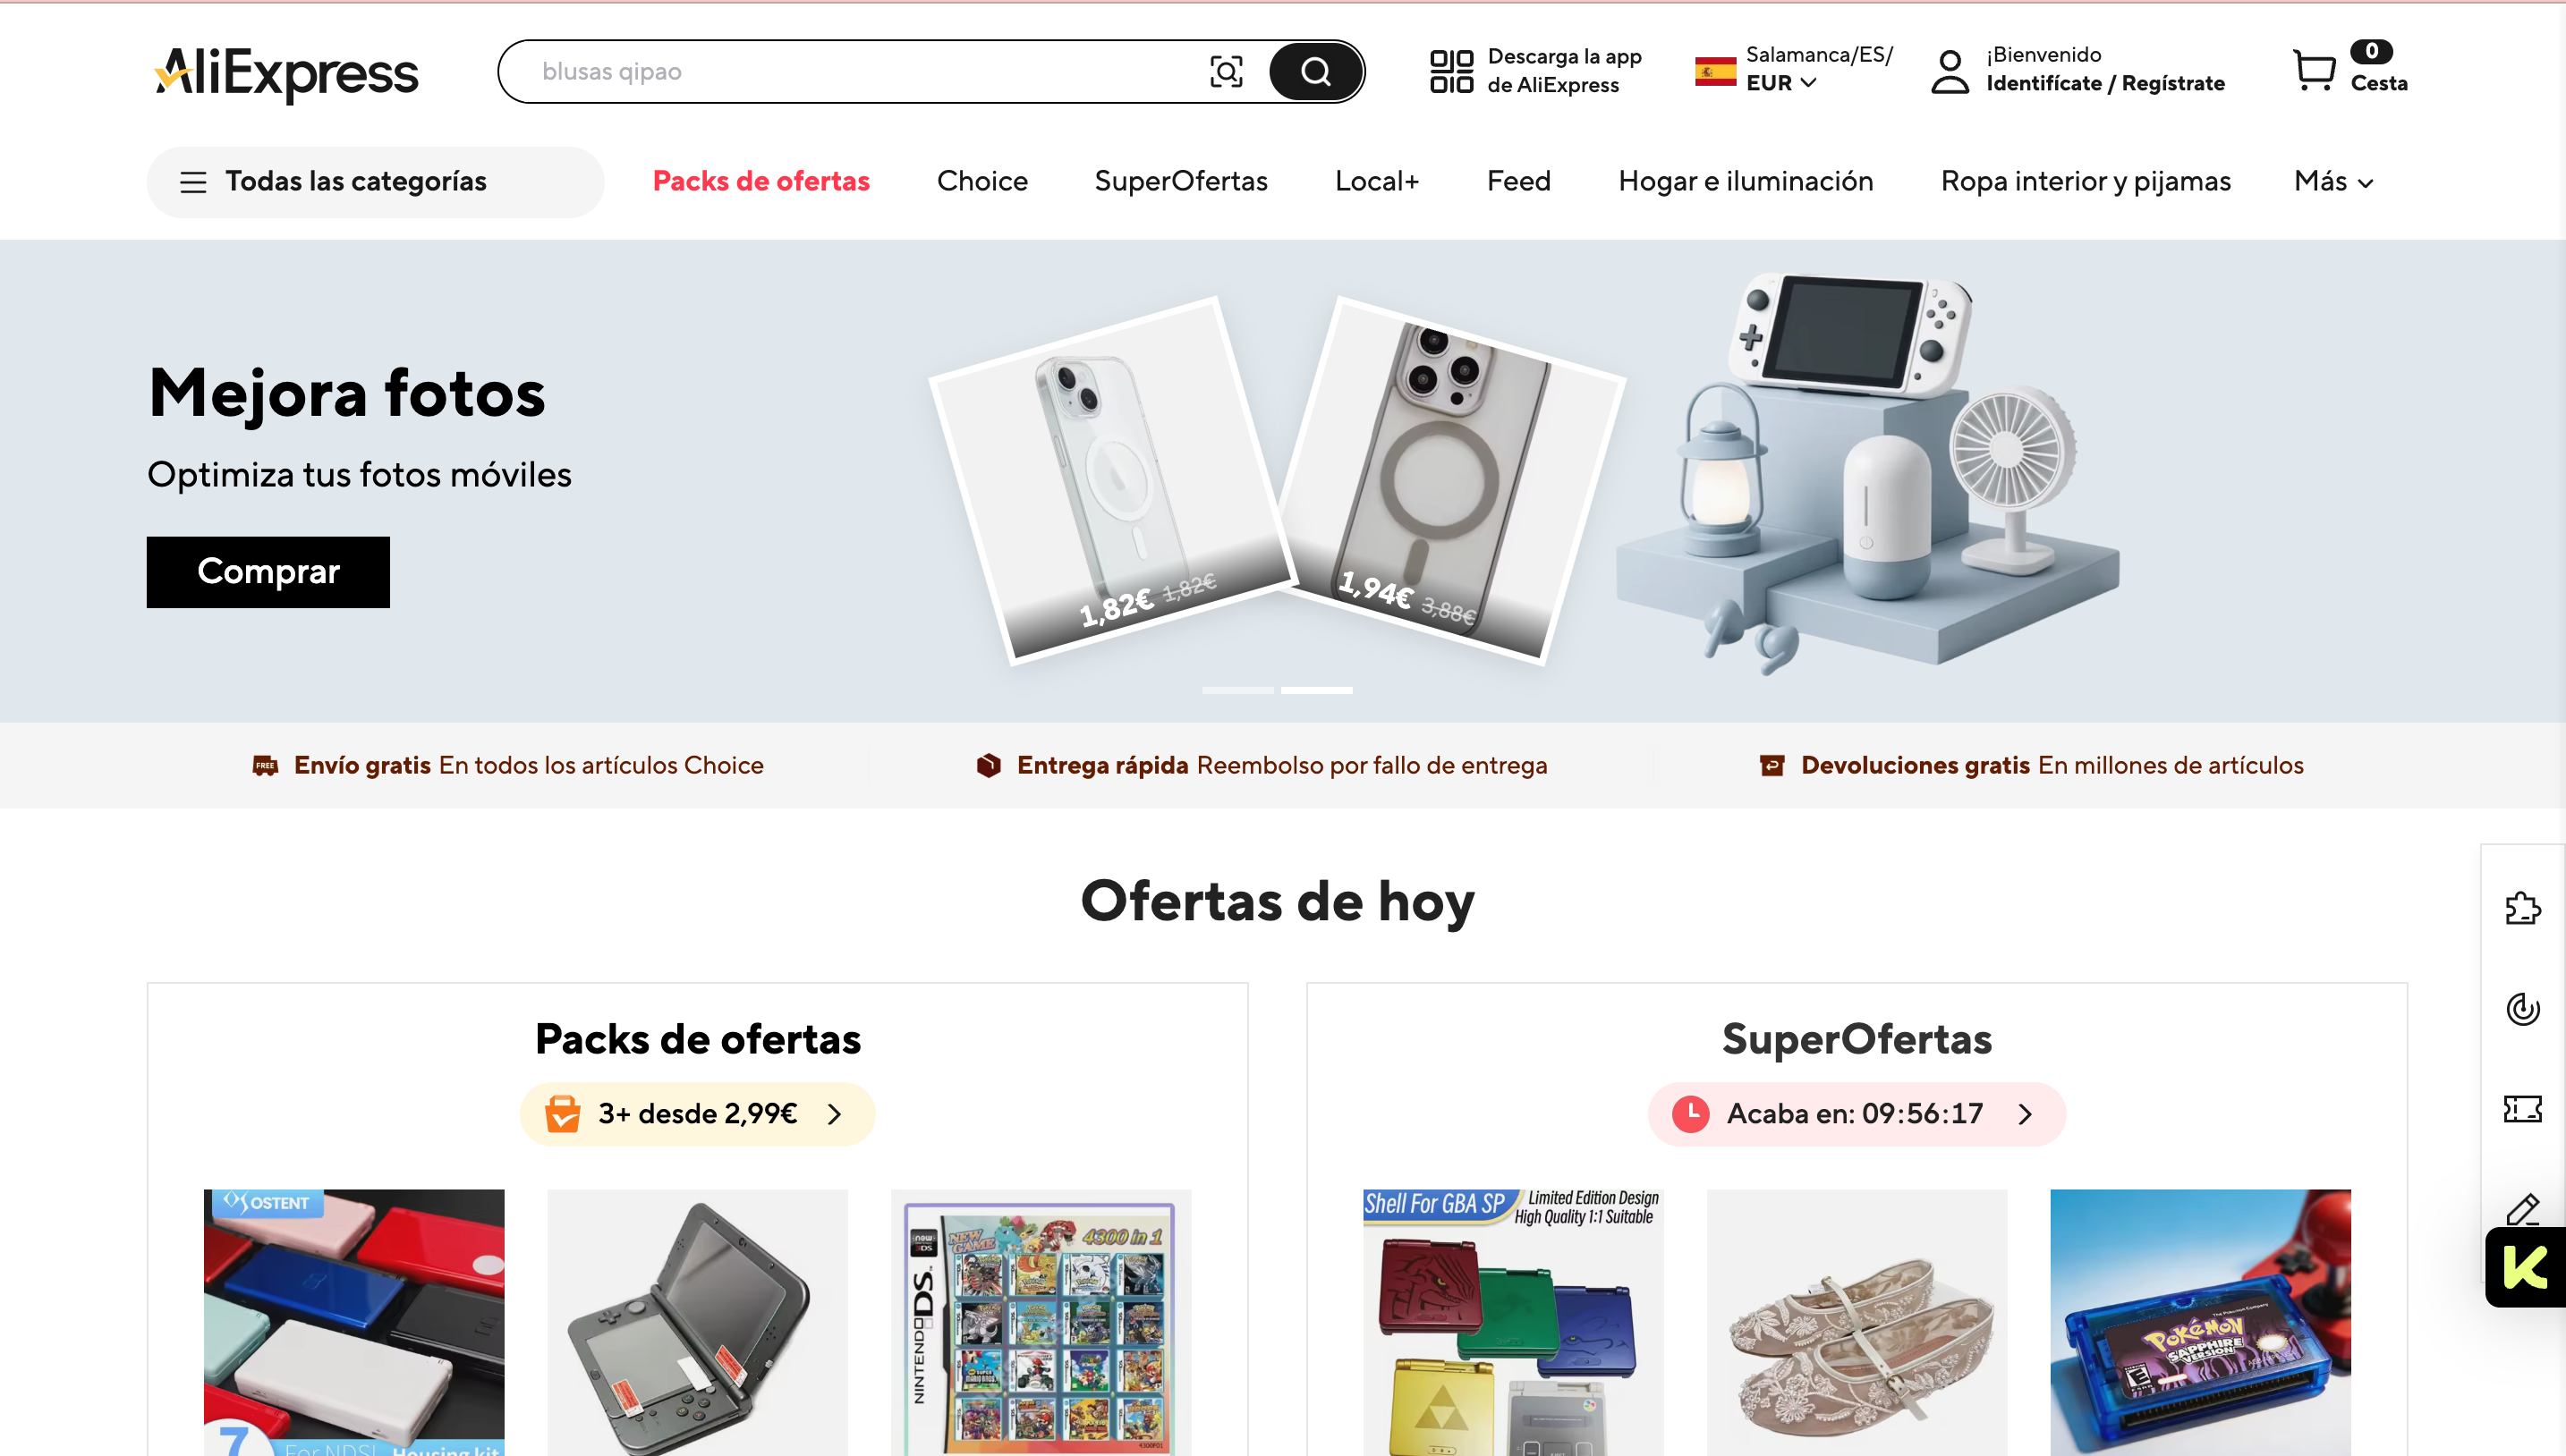Open Todas las categorías menu

coord(375,182)
